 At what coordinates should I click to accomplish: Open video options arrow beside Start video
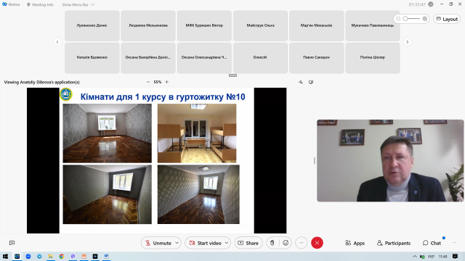click(x=227, y=243)
